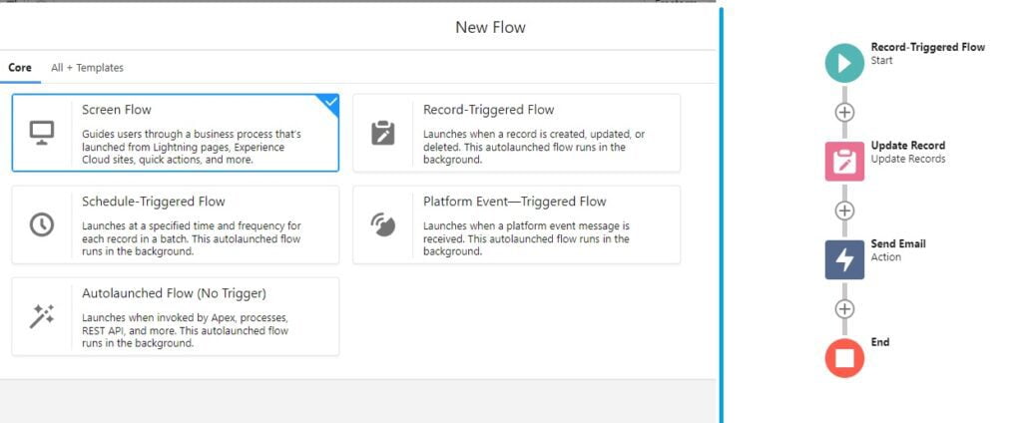Select the red End stop node

pyautogui.click(x=844, y=358)
